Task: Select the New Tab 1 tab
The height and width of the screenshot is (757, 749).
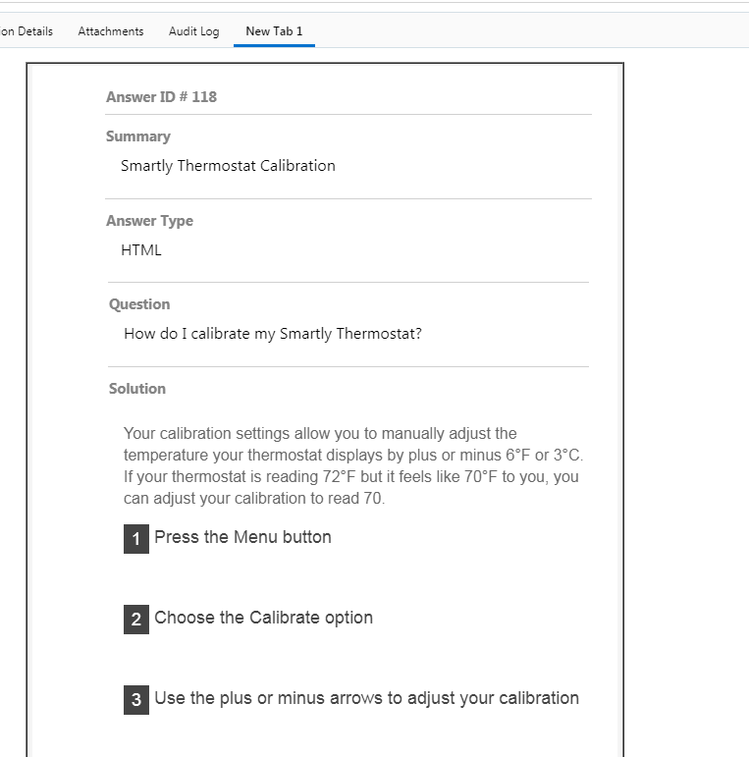Action: coord(274,31)
